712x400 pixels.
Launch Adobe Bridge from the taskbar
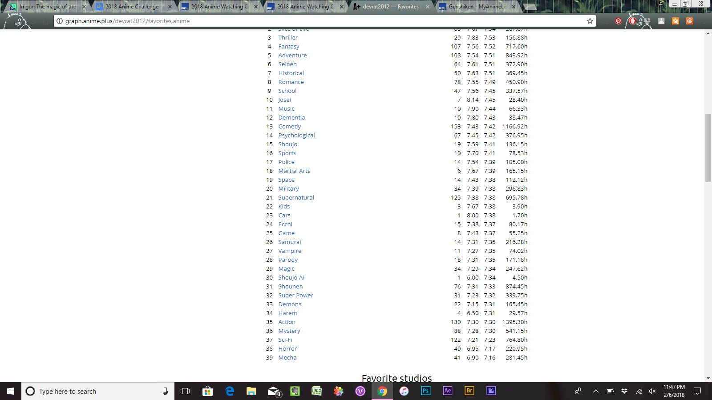tap(469, 391)
